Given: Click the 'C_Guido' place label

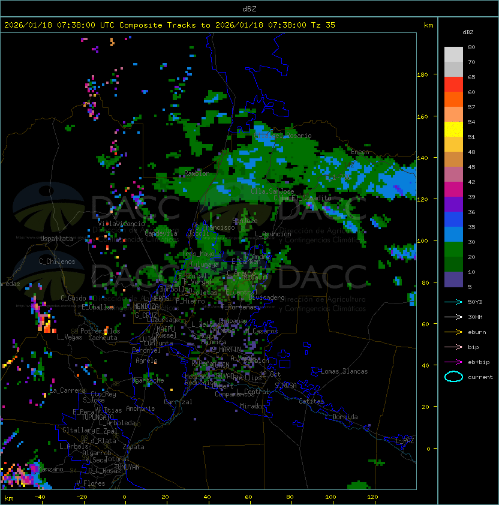Looking at the screenshot, I should tap(73, 298).
